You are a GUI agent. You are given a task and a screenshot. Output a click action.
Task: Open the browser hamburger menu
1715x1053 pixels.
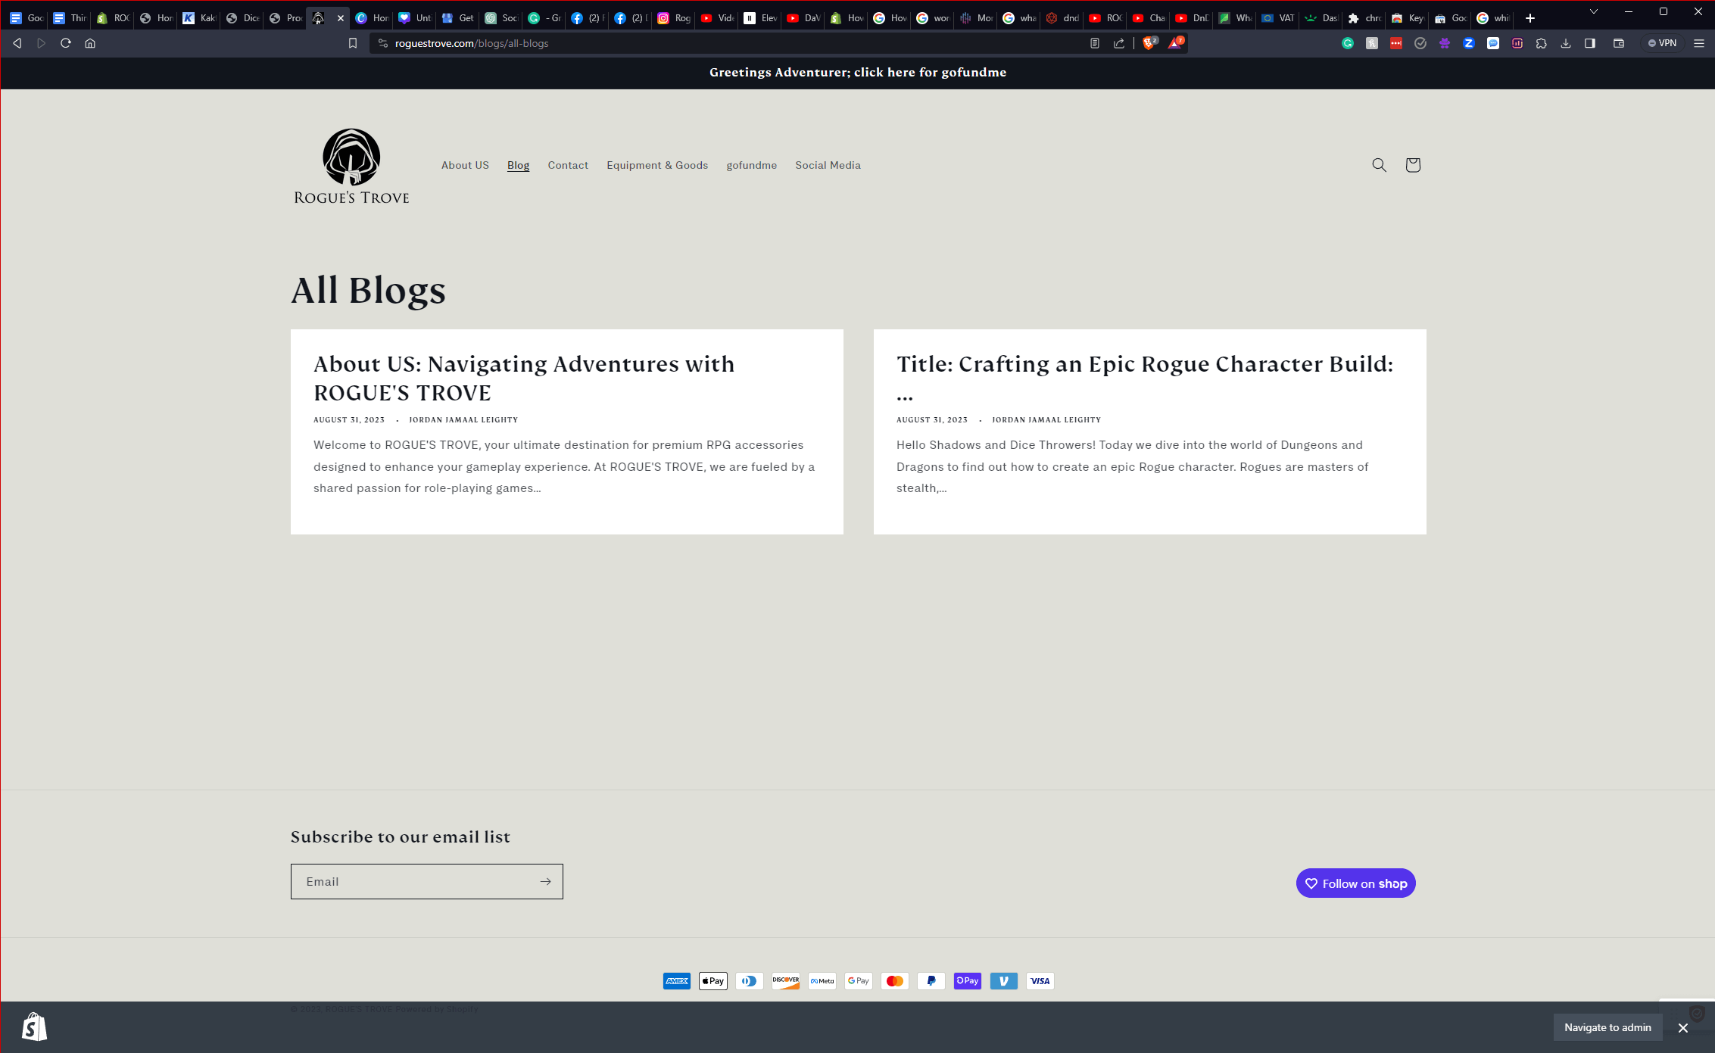coord(1698,43)
